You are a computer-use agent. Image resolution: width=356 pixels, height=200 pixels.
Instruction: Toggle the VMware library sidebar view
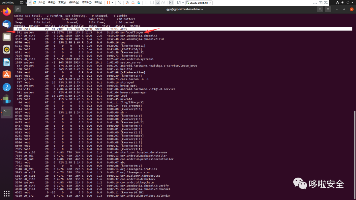coord(146,3)
